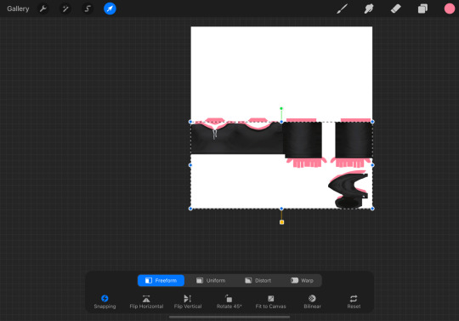Open the Adjustments magic wand menu
This screenshot has width=459, height=321.
point(65,9)
